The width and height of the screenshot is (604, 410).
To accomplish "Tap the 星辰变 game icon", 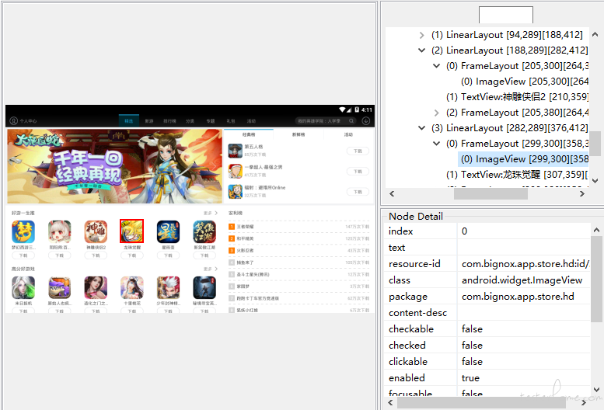I will pyautogui.click(x=168, y=231).
